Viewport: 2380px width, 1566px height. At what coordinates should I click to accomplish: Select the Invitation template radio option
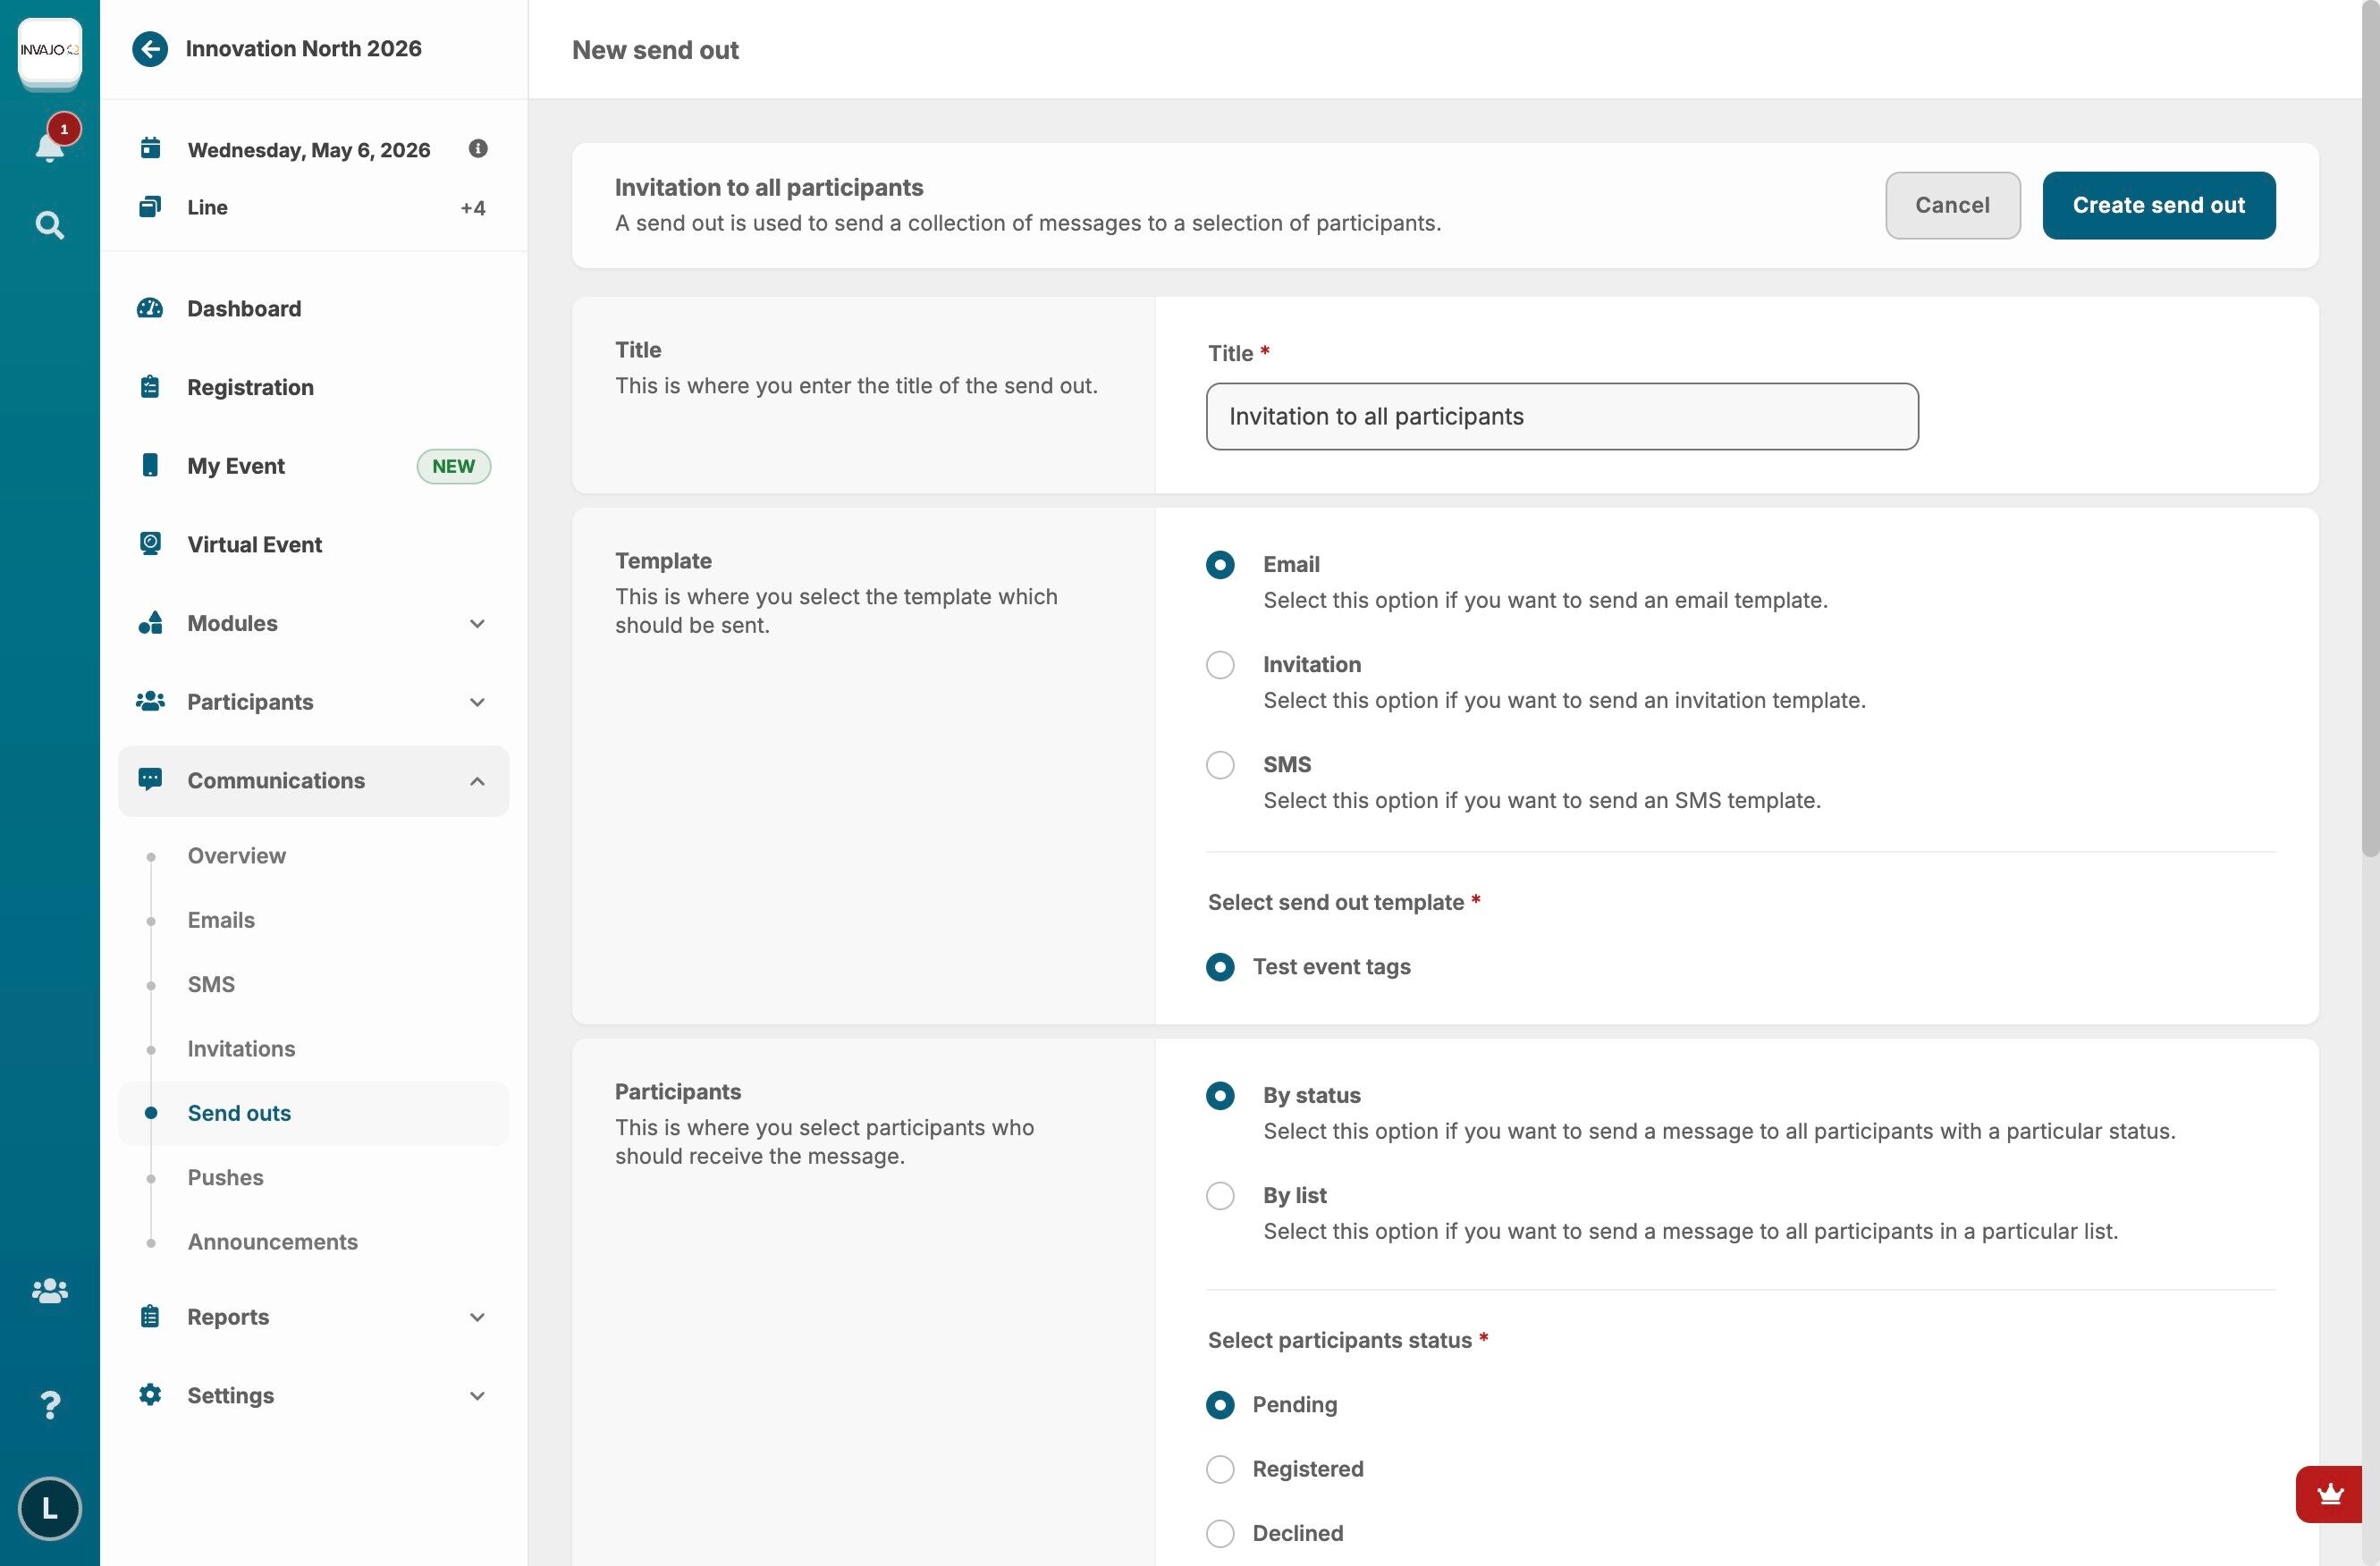click(1219, 665)
